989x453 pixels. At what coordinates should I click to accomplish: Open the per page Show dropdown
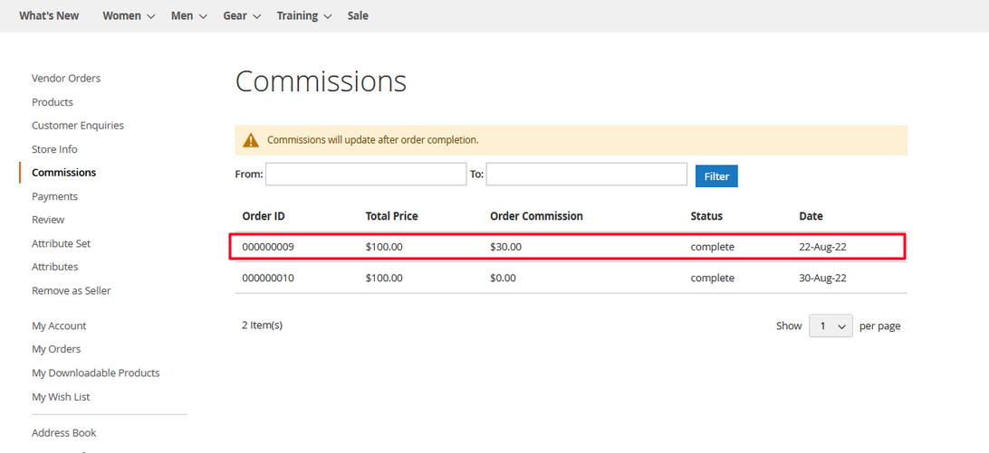pyautogui.click(x=831, y=326)
